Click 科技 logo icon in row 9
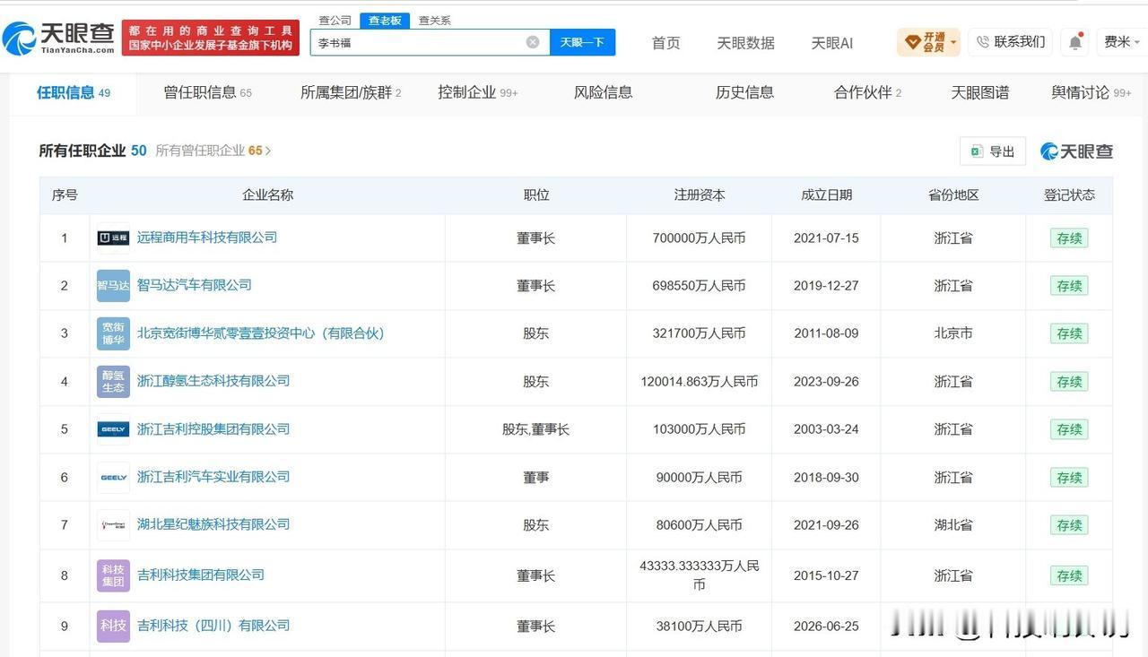Screen dimensions: 1148x657 point(113,626)
